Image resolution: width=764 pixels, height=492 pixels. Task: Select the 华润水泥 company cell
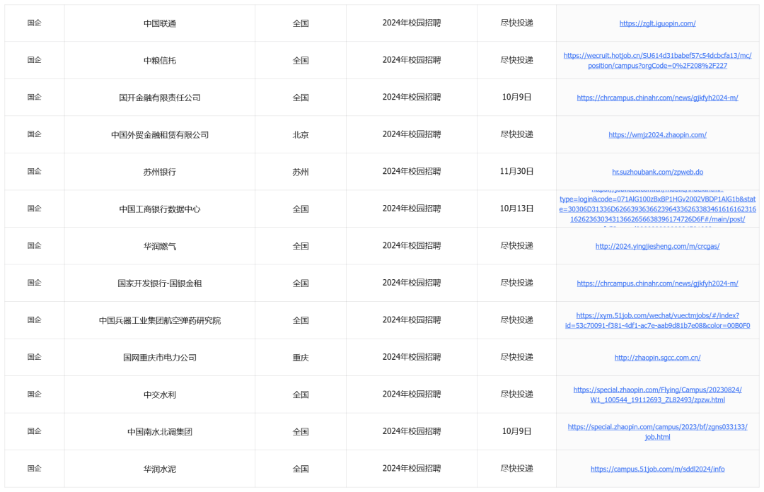[160, 469]
